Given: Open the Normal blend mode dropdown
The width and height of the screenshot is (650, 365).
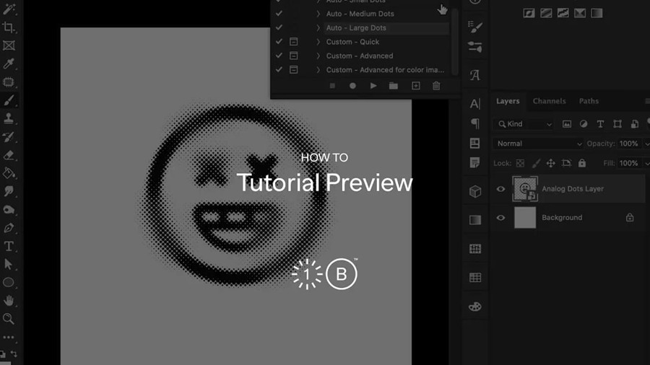Looking at the screenshot, I should 538,144.
